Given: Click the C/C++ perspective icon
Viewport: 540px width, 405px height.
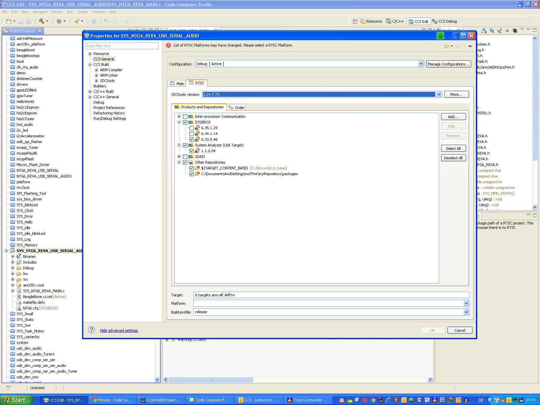Looking at the screenshot, I should [x=388, y=21].
